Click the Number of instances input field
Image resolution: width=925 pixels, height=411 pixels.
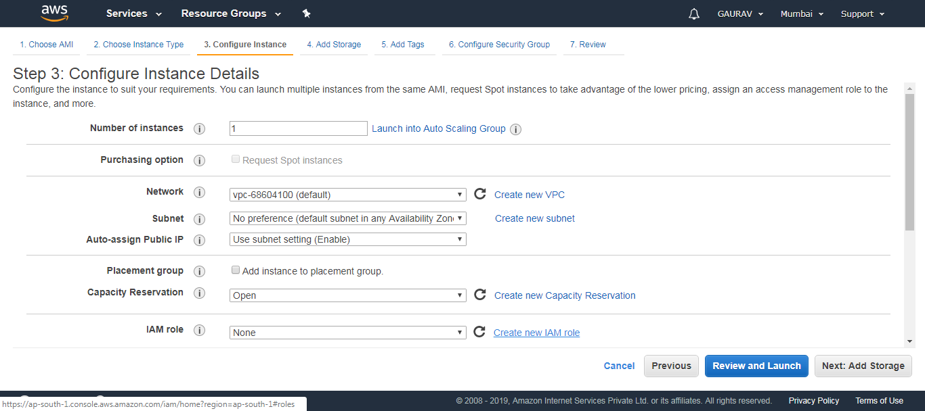[298, 128]
